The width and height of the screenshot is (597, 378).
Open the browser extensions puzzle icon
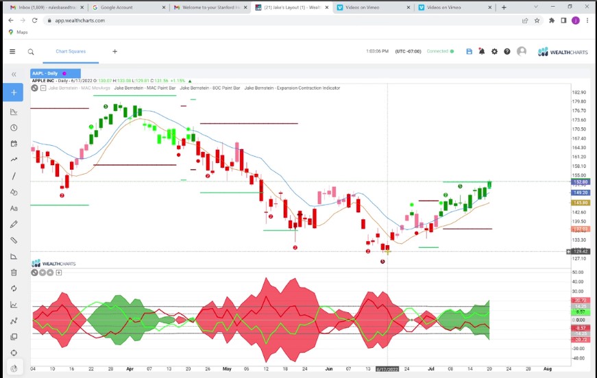point(551,21)
